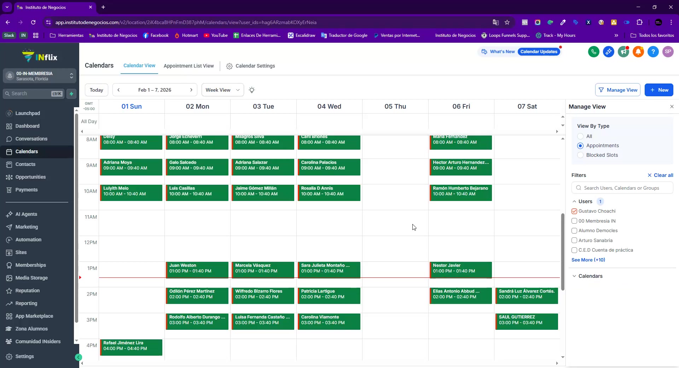Open the 00-IN-MEMBRESIA location switcher
Viewport: 679px width, 368px height.
tap(40, 76)
